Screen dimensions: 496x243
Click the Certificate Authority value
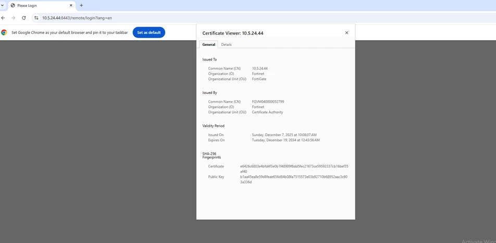click(x=268, y=112)
